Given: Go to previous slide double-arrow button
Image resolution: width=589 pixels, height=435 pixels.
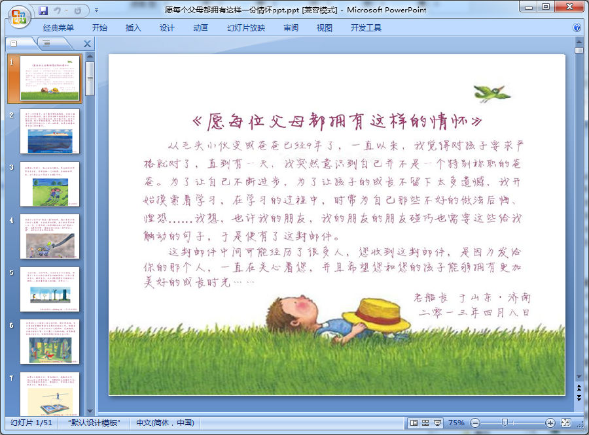Looking at the screenshot, I should tap(579, 388).
